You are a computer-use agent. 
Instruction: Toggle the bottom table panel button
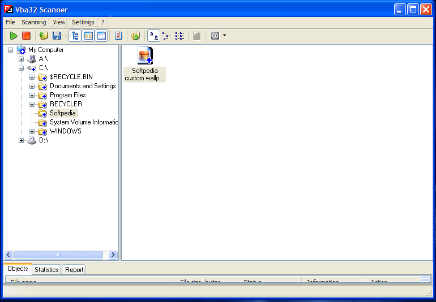[101, 36]
